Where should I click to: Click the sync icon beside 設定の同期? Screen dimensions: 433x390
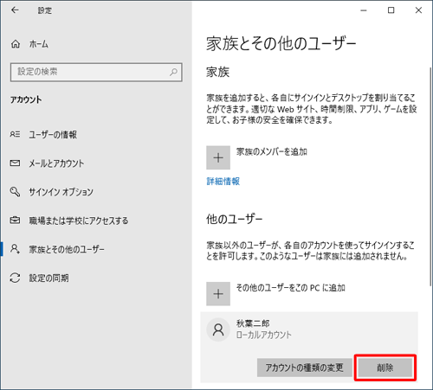15,278
